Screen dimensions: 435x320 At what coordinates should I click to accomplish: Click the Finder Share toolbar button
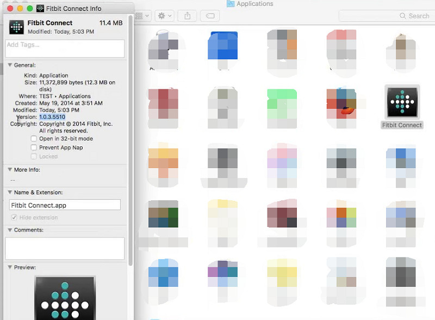pos(187,16)
